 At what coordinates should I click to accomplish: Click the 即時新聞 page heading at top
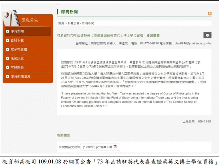click(69, 12)
